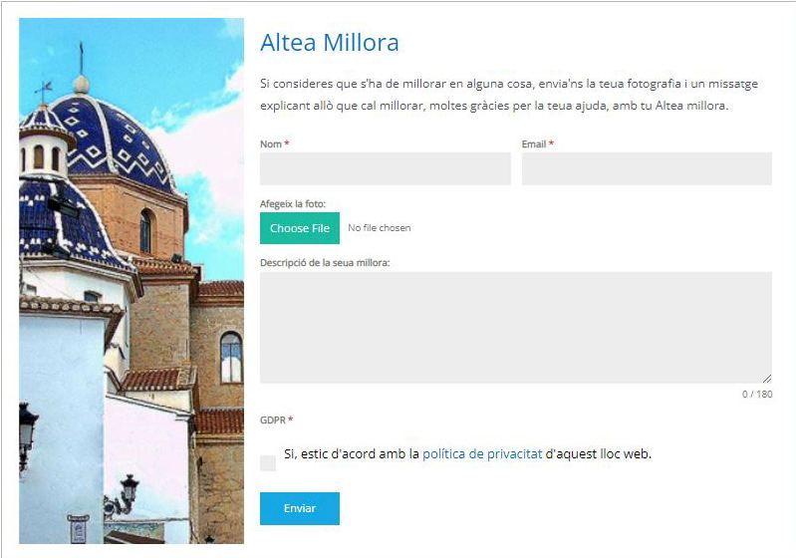Click the 'Si, estic d'acord amb la' text
Viewport: 796px width, 558px height.
tap(351, 453)
